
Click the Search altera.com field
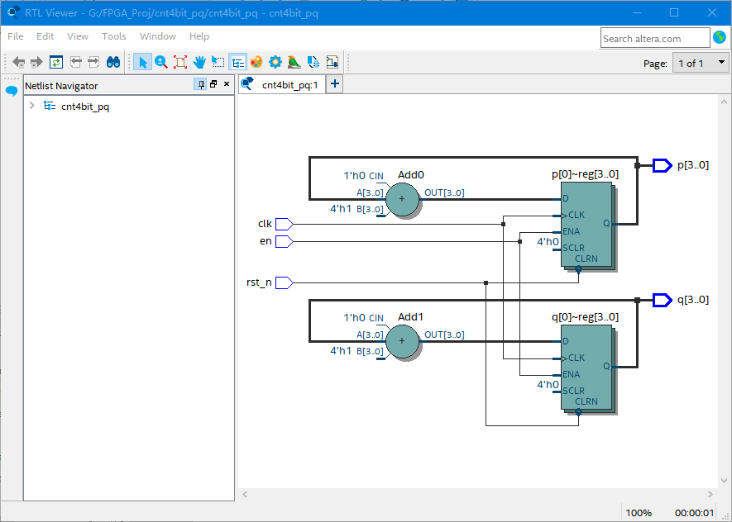[x=655, y=38]
